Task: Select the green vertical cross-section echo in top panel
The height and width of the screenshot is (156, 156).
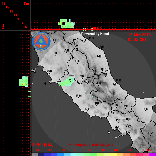Action: tap(66, 23)
